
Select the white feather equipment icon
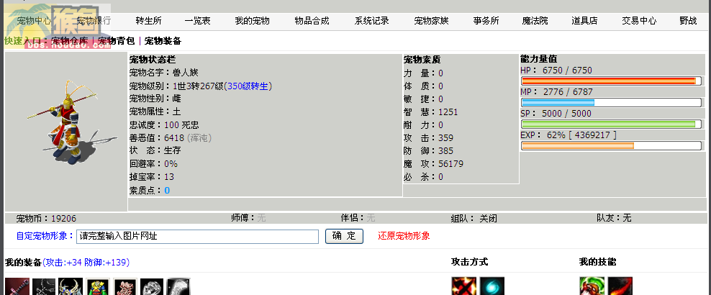pos(178,287)
